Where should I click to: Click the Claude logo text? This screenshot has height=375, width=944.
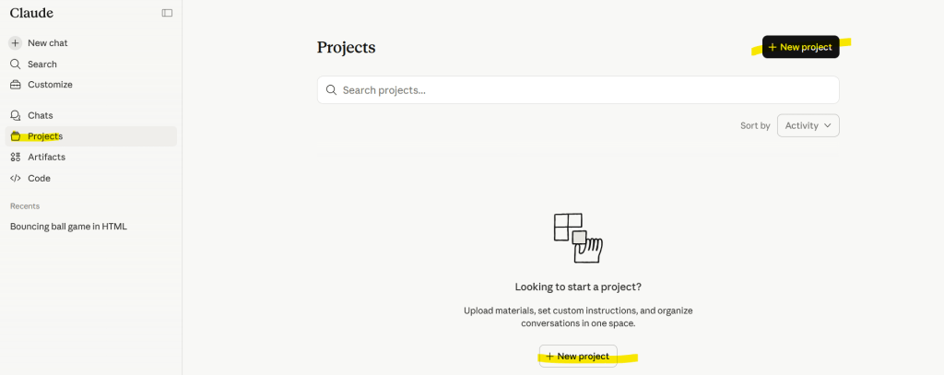click(31, 13)
